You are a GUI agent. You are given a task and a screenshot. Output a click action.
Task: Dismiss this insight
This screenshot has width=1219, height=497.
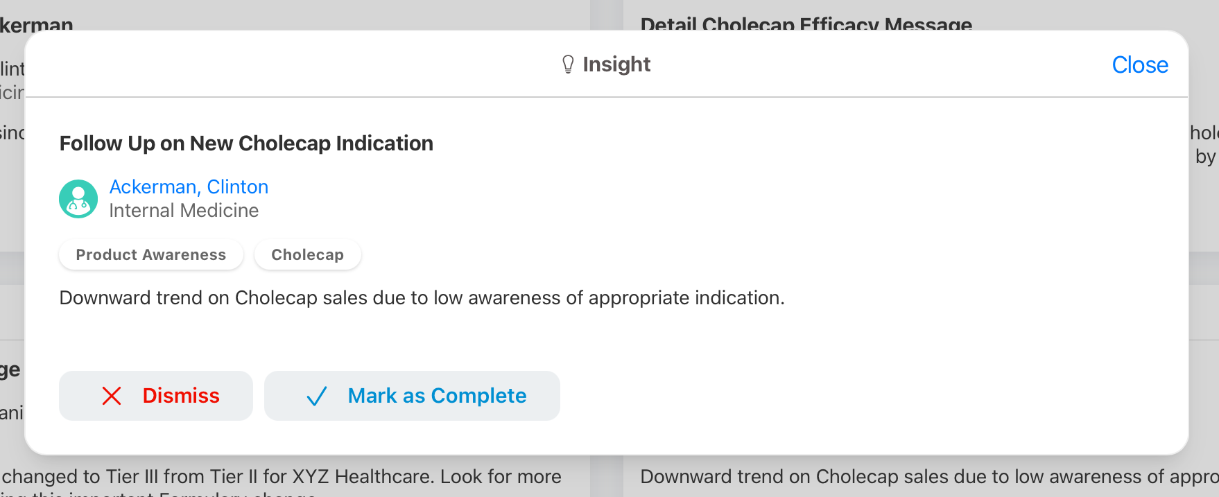coord(156,396)
